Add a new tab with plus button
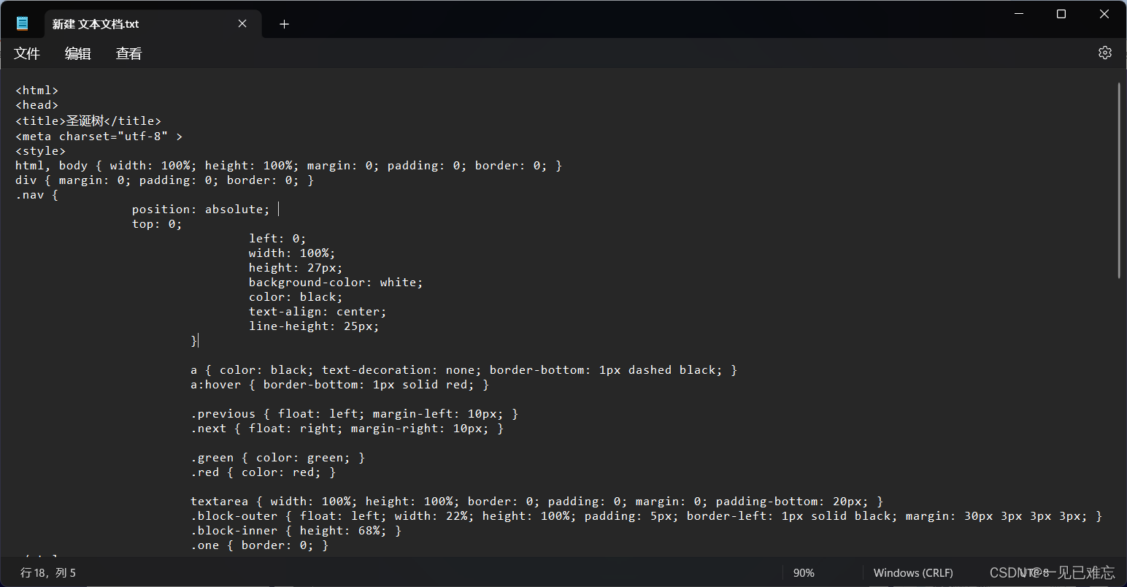Viewport: 1127px width, 587px height. (284, 24)
